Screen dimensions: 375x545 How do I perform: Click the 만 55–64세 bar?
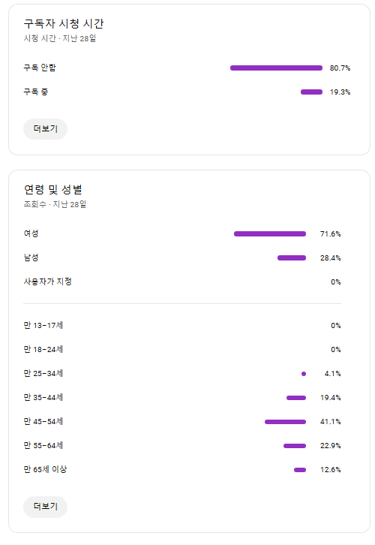295,446
